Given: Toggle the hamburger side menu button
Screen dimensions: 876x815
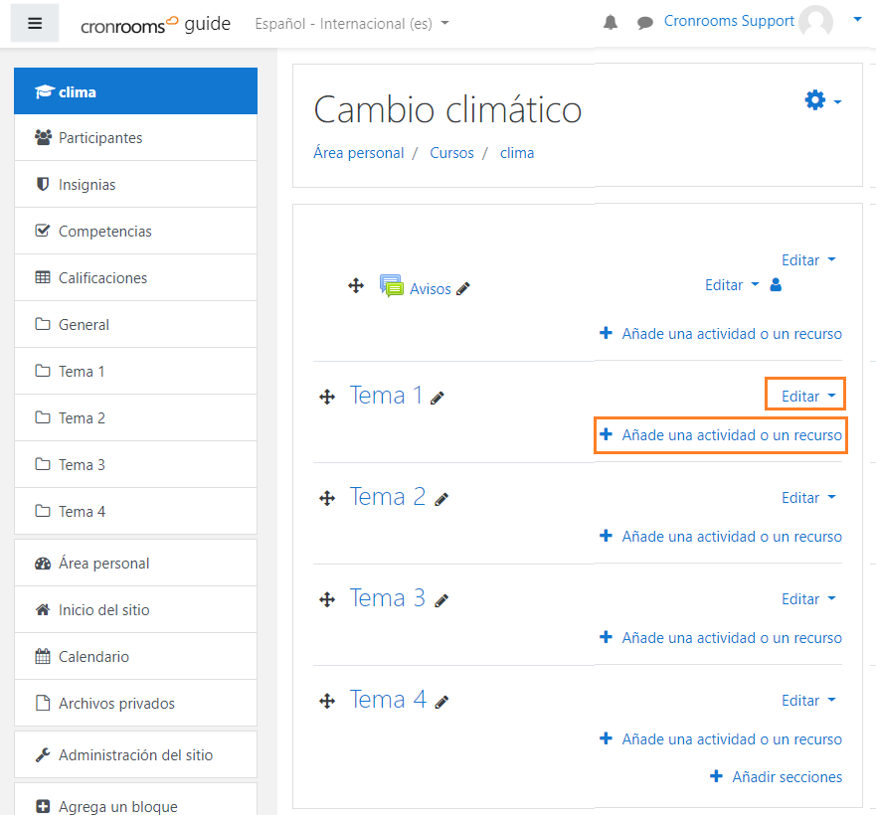Looking at the screenshot, I should click(x=35, y=23).
